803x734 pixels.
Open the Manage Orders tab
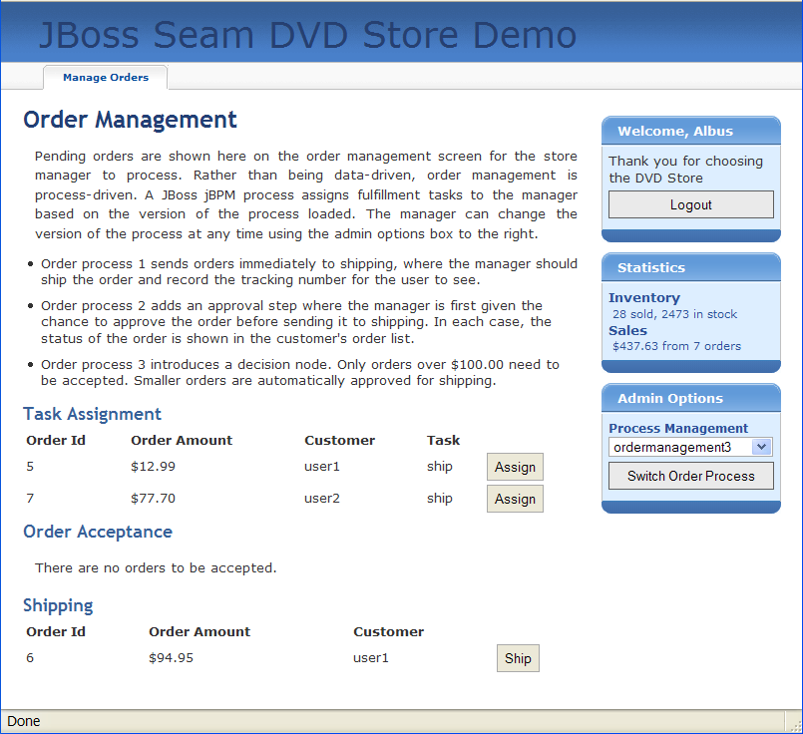point(105,78)
